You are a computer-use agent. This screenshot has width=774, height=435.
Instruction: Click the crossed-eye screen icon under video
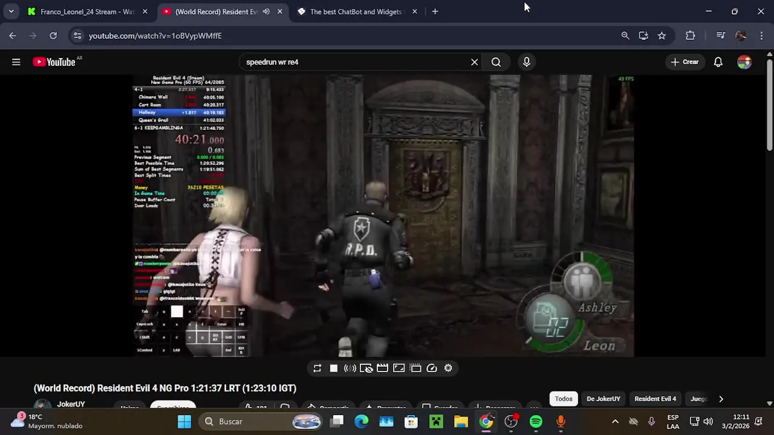[x=366, y=368]
